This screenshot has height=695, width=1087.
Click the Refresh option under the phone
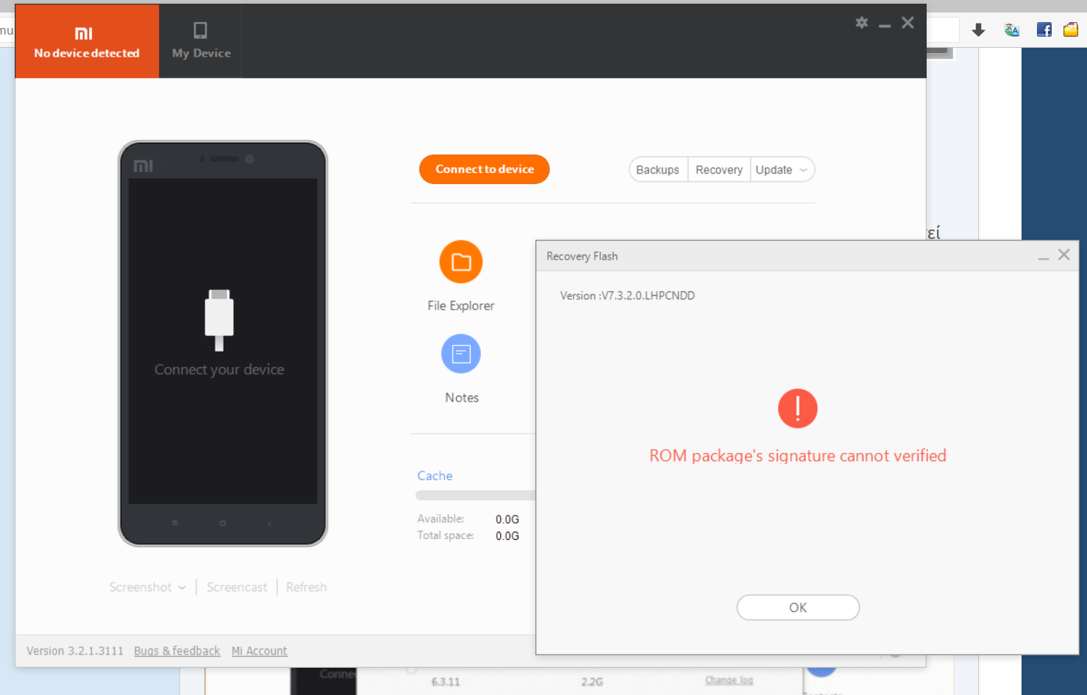[306, 587]
